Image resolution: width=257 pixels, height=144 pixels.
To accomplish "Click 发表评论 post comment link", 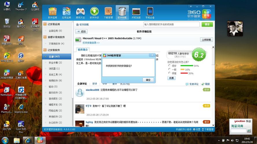I will tap(192, 84).
